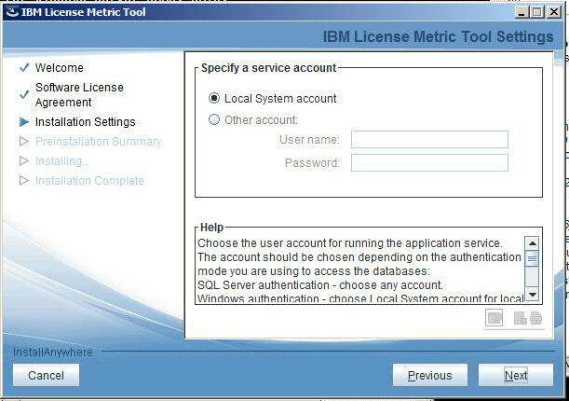Image resolution: width=569 pixels, height=401 pixels.
Task: Click the Help text scrollbar thumb
Action: coord(532,257)
